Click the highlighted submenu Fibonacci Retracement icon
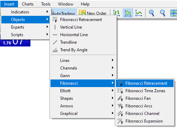177x128 pixels. [x=120, y=83]
